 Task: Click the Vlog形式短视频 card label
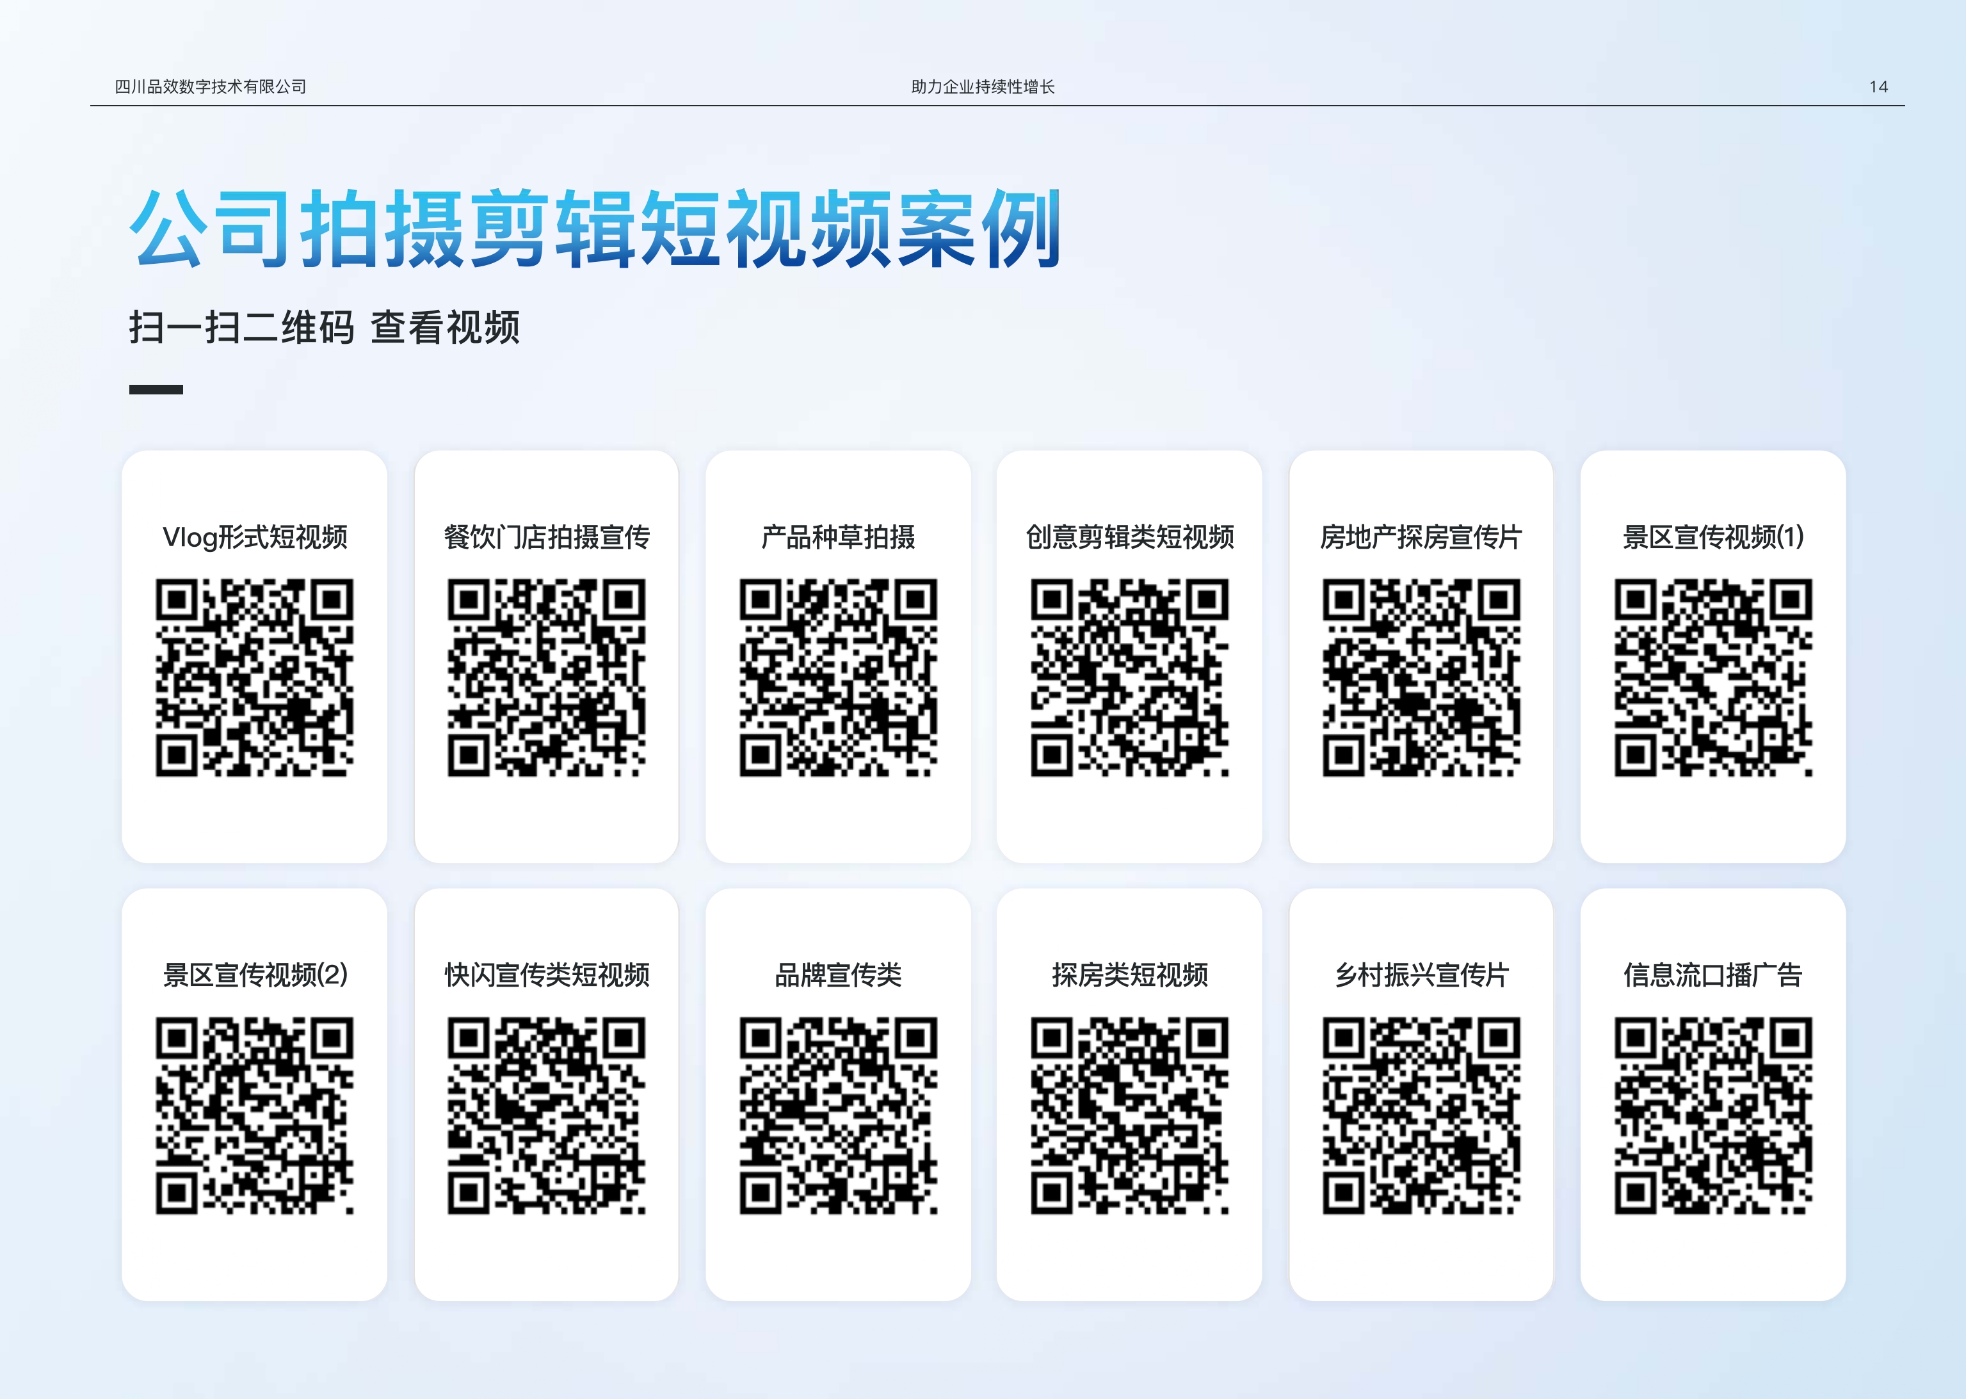[x=255, y=537]
